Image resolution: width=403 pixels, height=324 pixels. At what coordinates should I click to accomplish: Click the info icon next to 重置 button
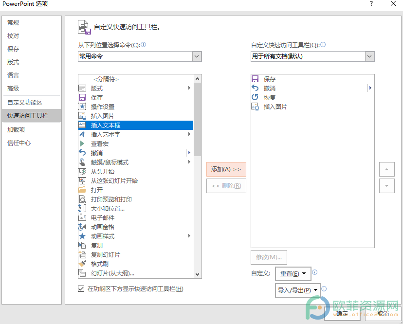[x=314, y=272]
